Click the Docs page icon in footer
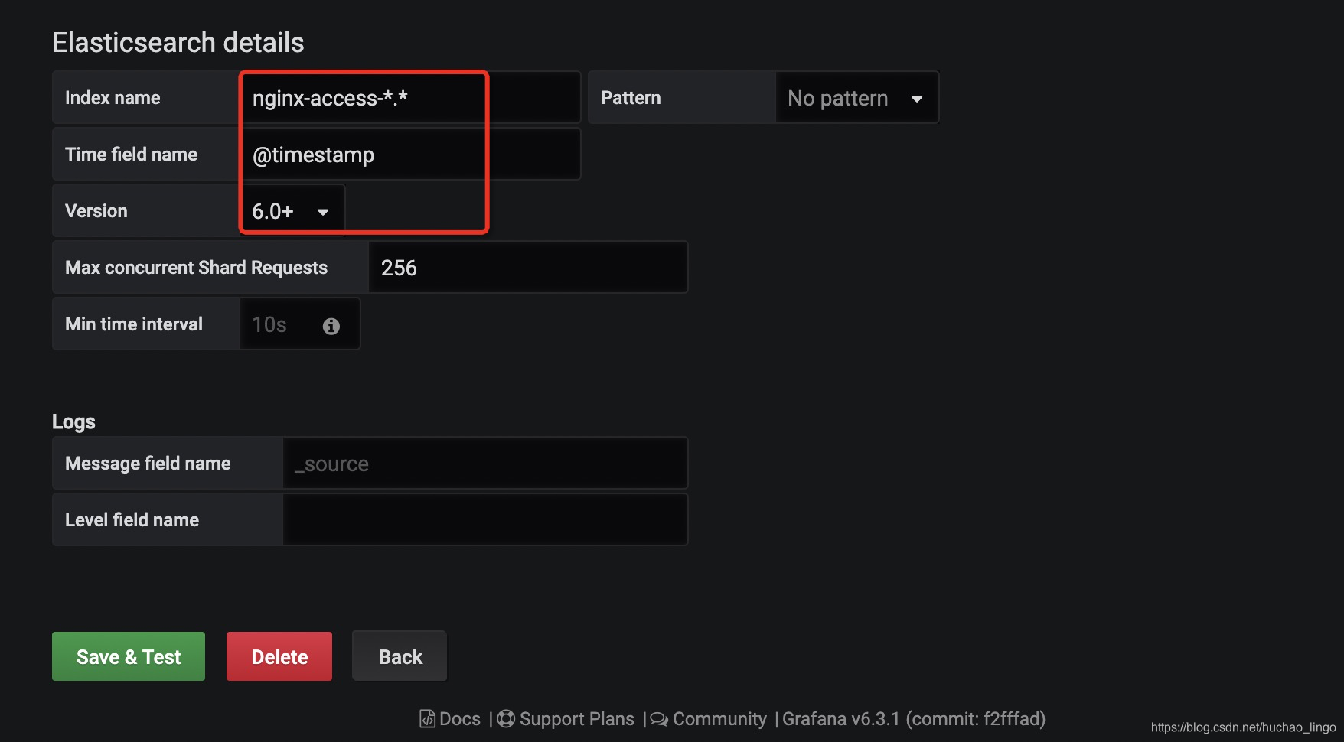 [x=427, y=719]
